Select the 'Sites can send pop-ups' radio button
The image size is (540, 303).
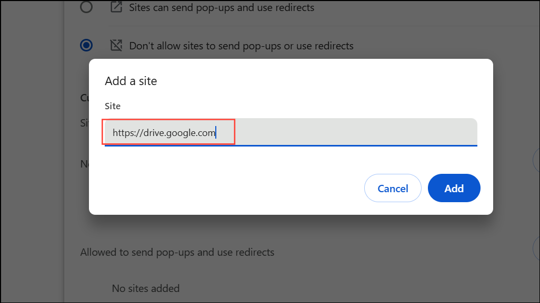[86, 7]
